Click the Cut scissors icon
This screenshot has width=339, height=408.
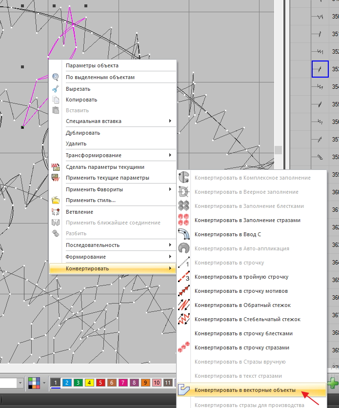coord(56,89)
